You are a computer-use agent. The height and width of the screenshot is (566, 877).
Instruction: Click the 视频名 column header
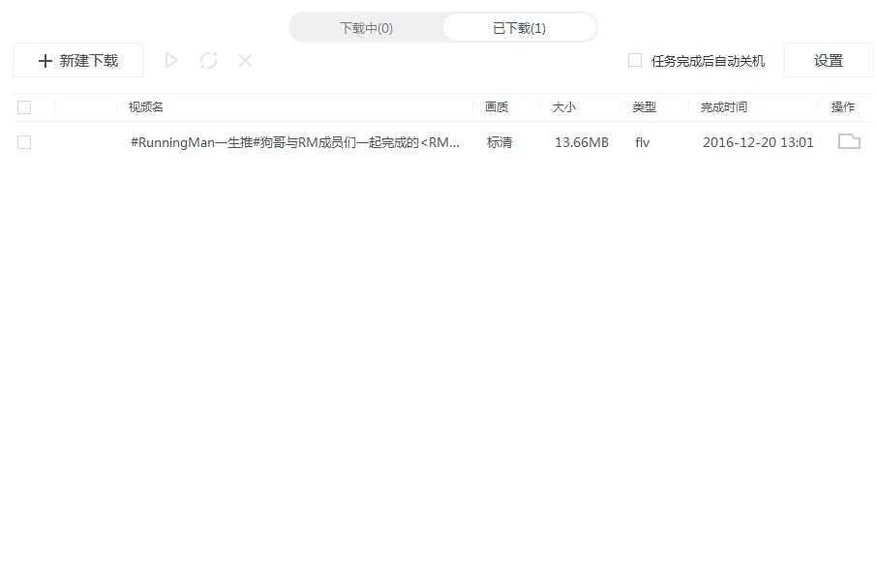tap(146, 107)
